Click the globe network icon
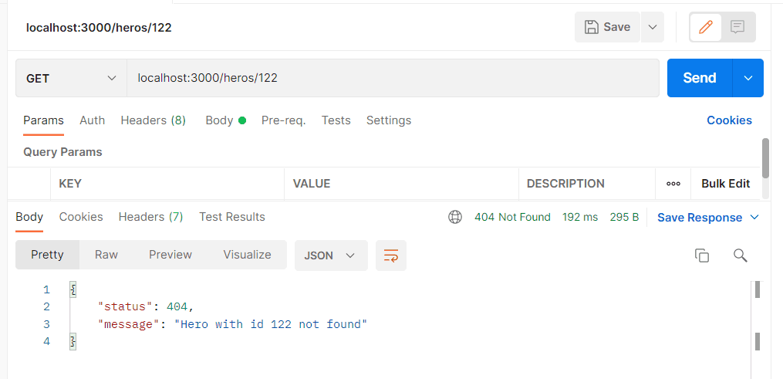Viewport: 783px width, 379px height. (x=455, y=218)
